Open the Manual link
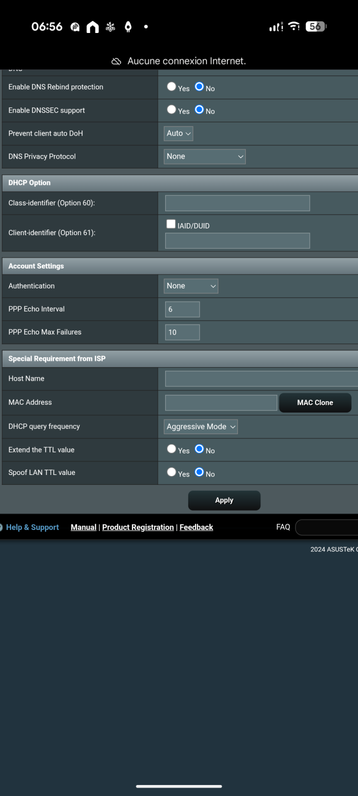The width and height of the screenshot is (358, 796). (83, 527)
